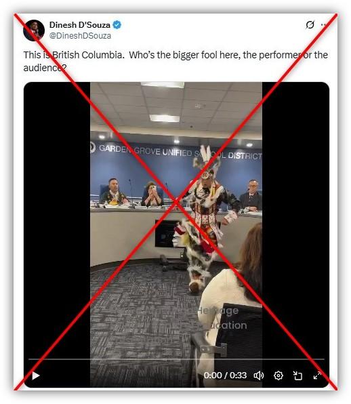Open the more options ellipsis menu

(324, 24)
